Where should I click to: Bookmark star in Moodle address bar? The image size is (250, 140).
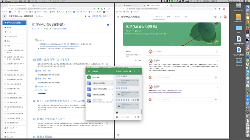coord(94,9)
